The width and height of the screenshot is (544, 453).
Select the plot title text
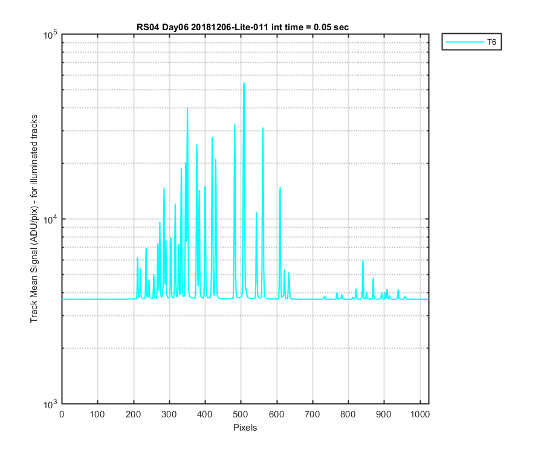(242, 27)
